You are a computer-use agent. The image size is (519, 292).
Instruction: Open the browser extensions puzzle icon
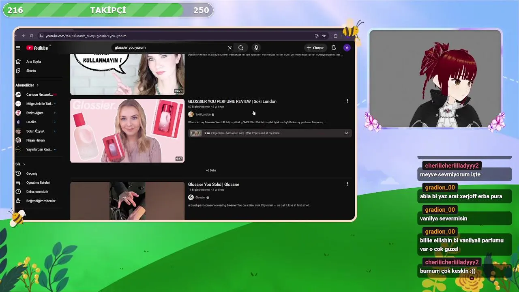pos(335,36)
